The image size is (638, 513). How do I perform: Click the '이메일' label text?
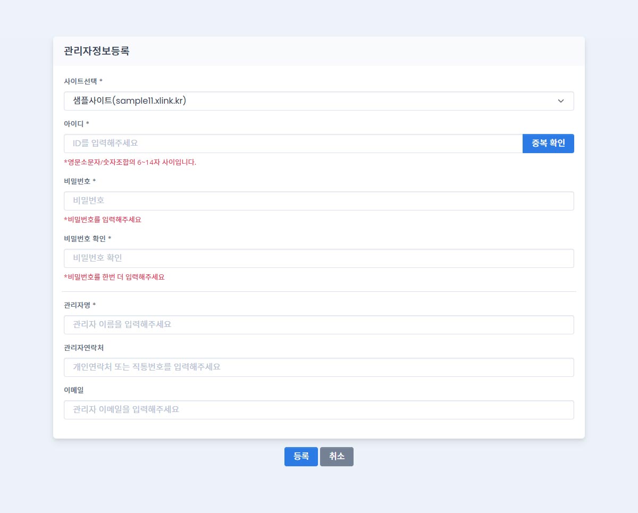(73, 390)
